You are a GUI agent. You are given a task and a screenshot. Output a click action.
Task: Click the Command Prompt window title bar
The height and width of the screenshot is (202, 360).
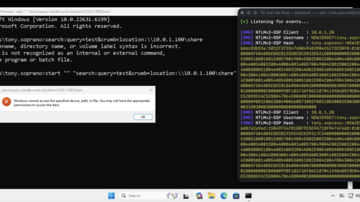tap(118, 12)
